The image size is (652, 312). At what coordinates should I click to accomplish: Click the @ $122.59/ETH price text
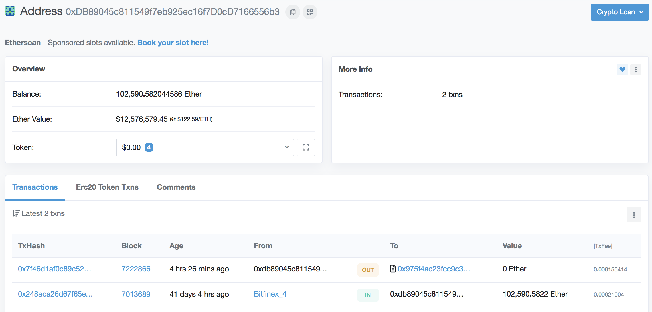tap(191, 119)
